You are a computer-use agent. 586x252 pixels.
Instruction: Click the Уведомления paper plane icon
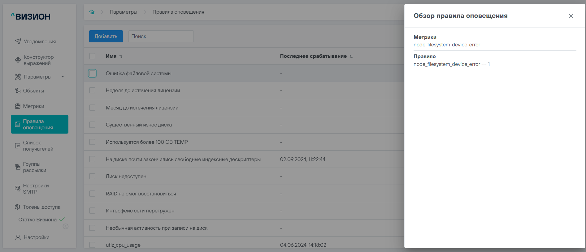pos(18,41)
